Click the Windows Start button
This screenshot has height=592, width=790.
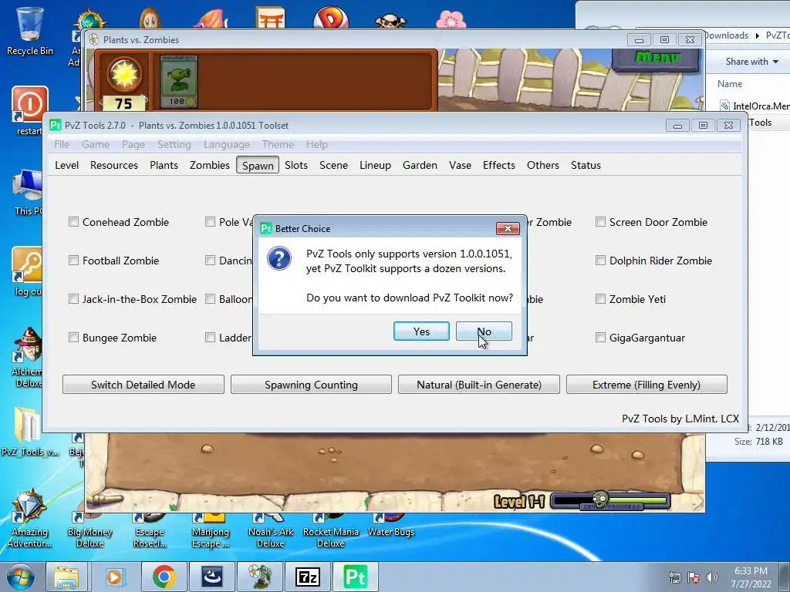pos(19,577)
